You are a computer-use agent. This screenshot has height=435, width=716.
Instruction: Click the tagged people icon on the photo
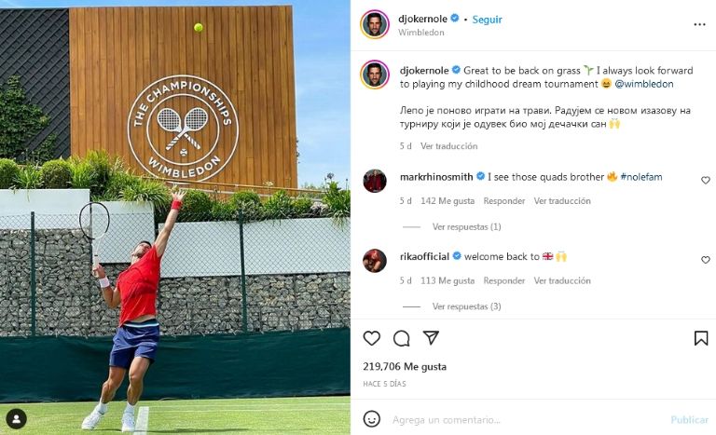click(x=16, y=419)
